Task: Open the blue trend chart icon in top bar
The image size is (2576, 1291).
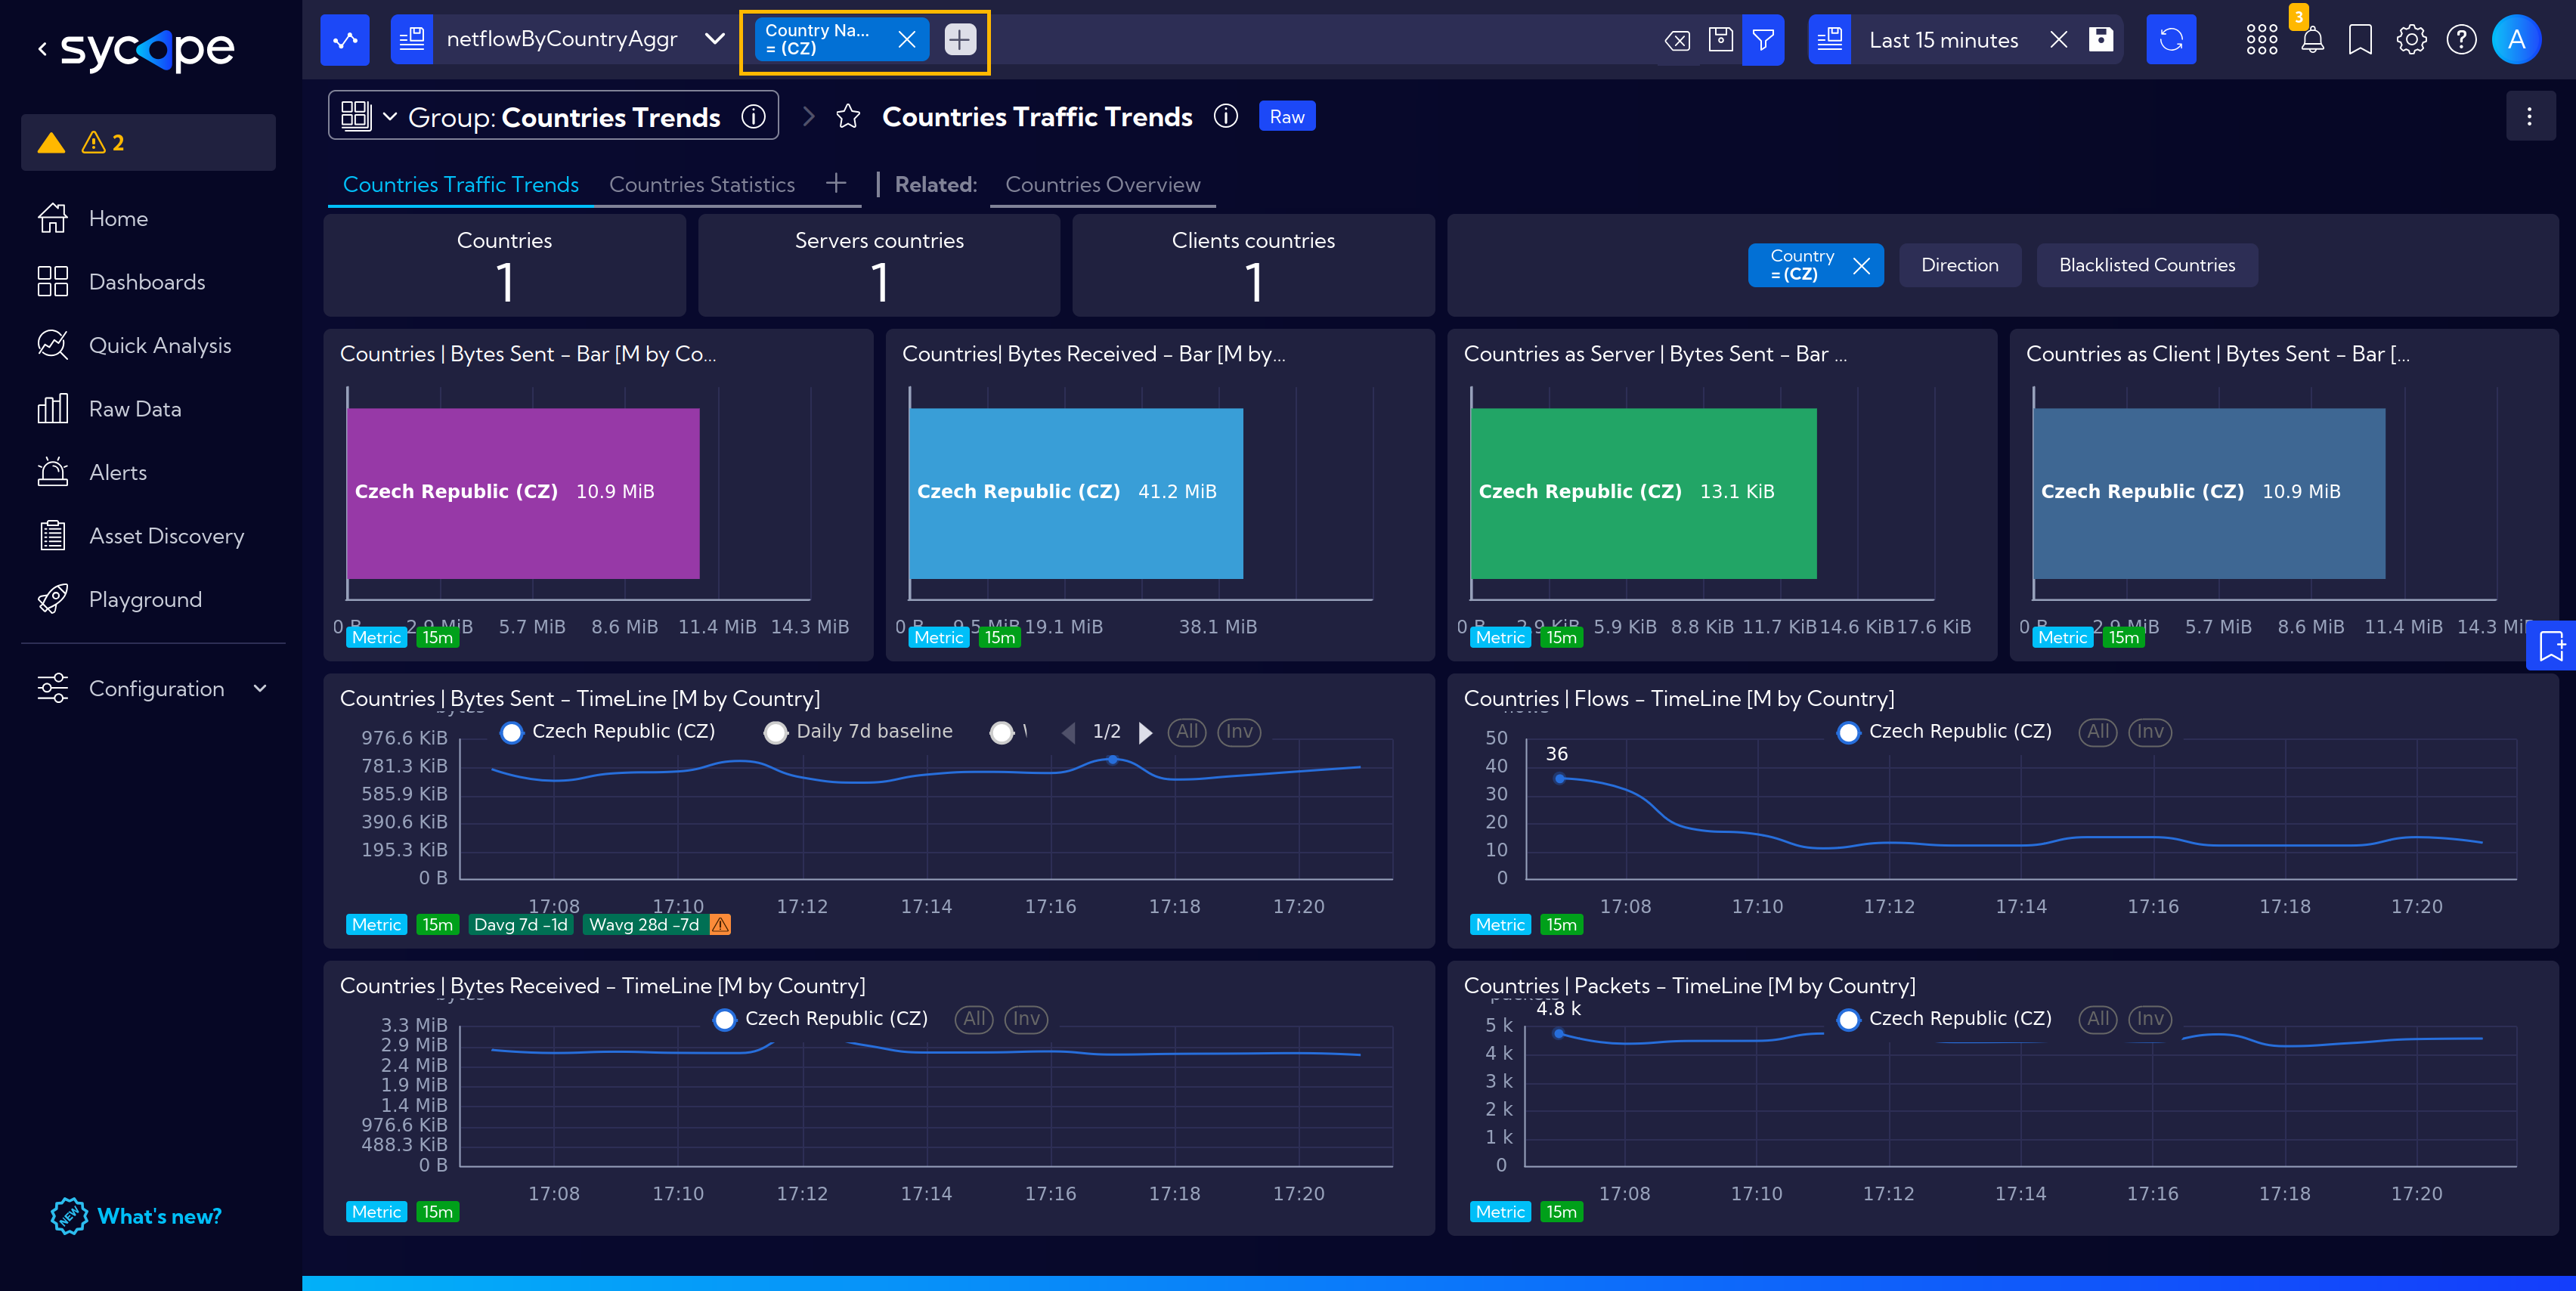Action: 345,40
